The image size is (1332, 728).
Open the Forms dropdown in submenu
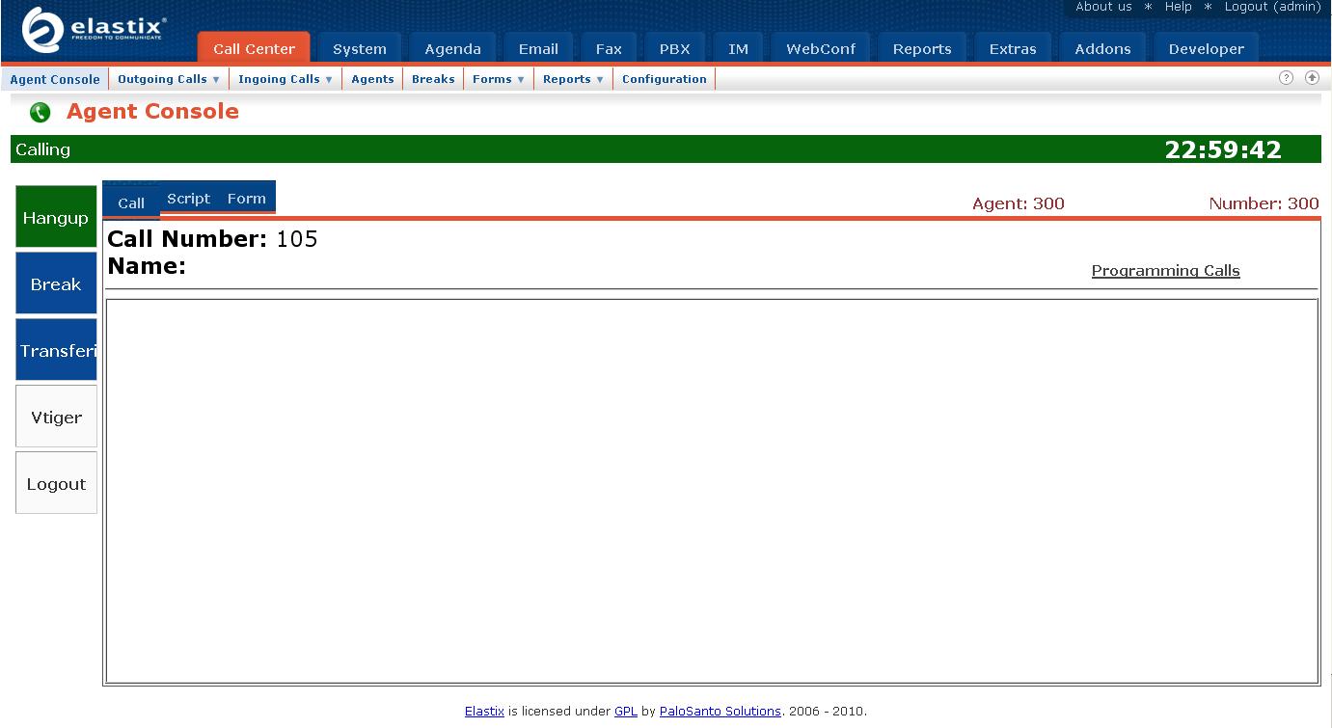tap(498, 79)
